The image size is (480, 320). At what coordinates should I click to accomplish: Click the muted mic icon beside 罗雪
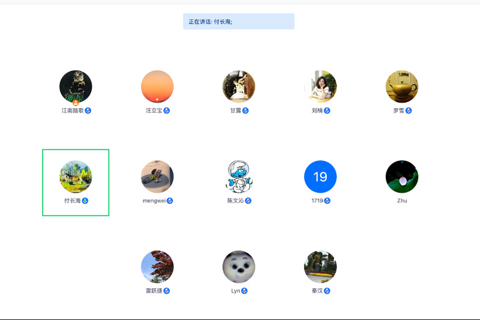(x=409, y=110)
